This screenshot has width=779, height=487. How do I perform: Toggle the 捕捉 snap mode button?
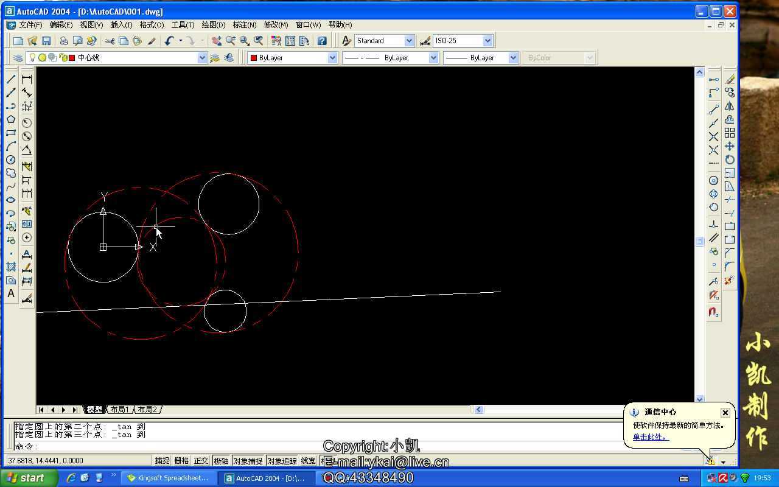162,461
